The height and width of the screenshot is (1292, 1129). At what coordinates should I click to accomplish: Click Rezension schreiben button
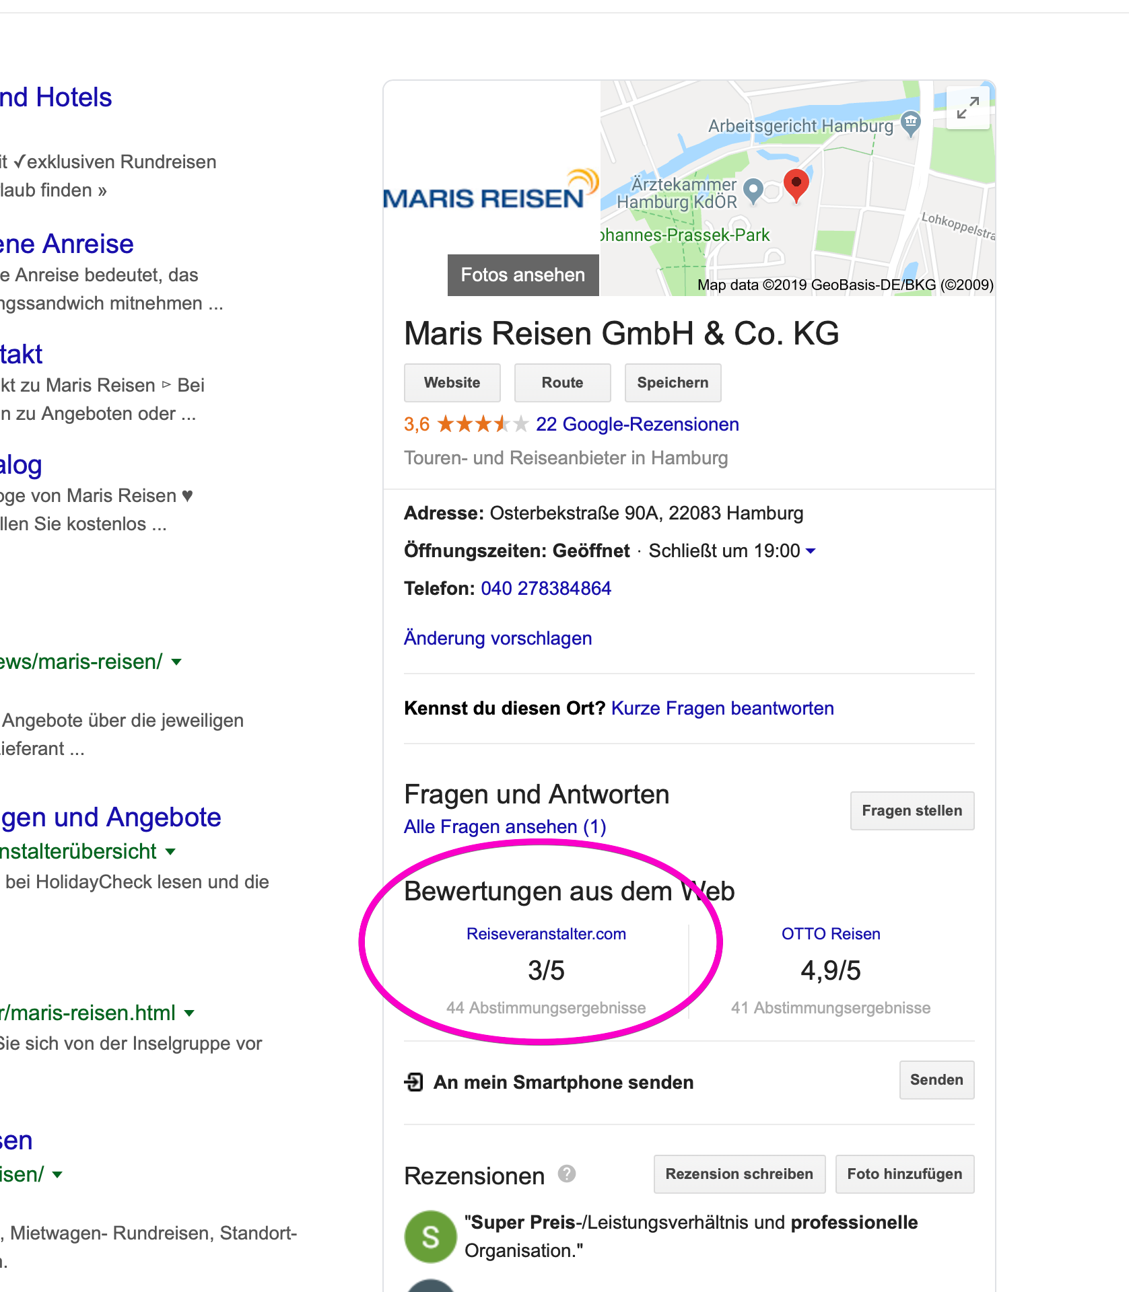740,1174
